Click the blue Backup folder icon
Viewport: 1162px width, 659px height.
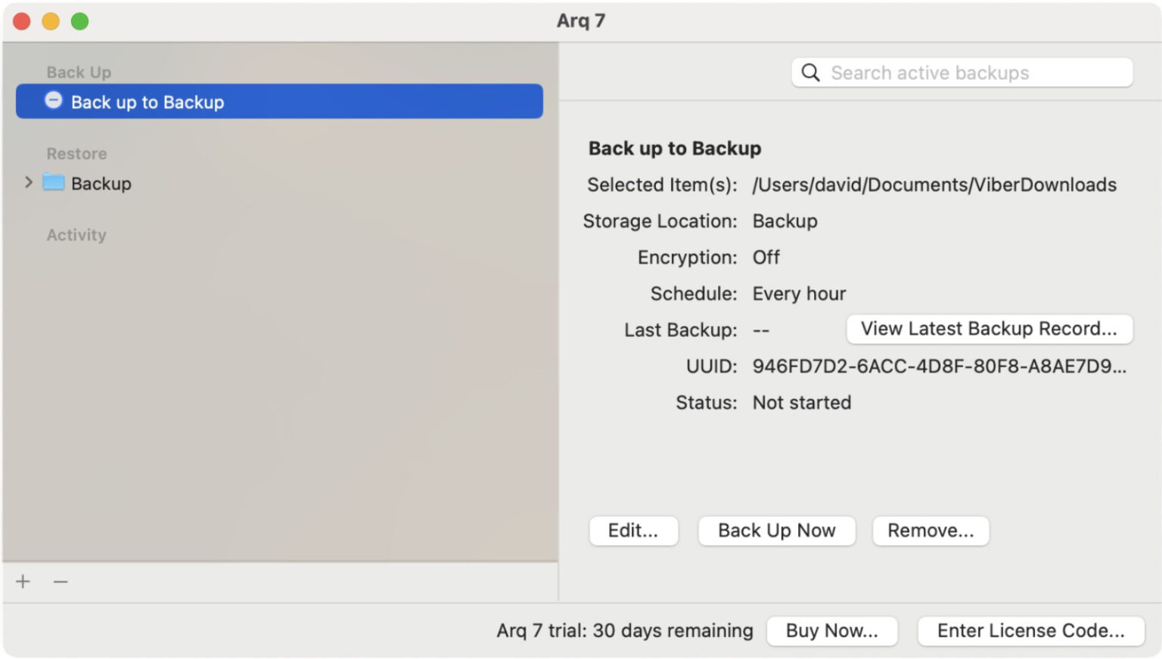(x=53, y=183)
